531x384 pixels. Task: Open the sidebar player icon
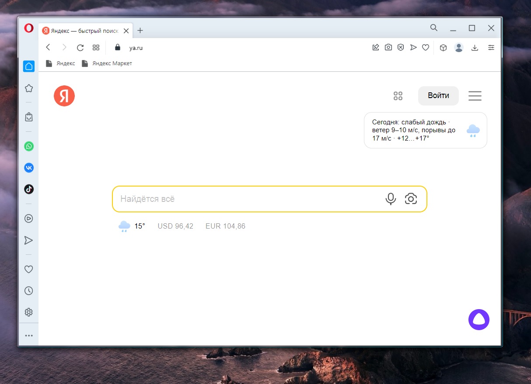(29, 218)
